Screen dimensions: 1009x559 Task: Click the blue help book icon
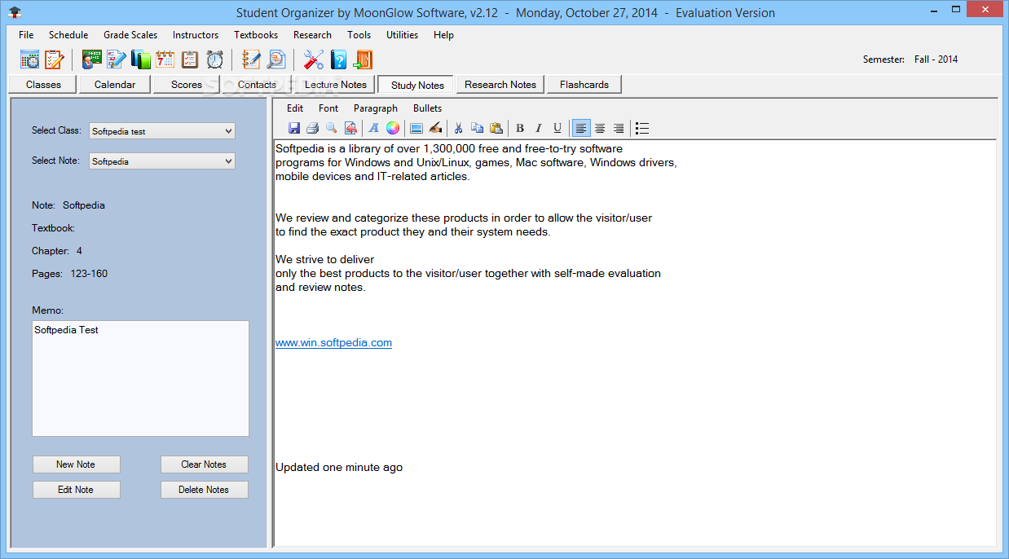(338, 59)
